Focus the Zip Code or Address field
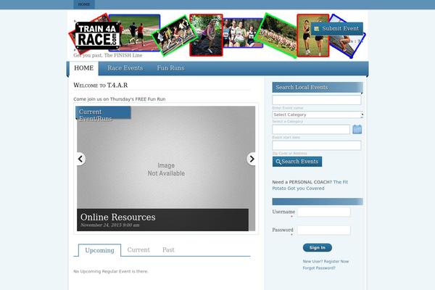This screenshot has width=435, height=290. (x=317, y=146)
